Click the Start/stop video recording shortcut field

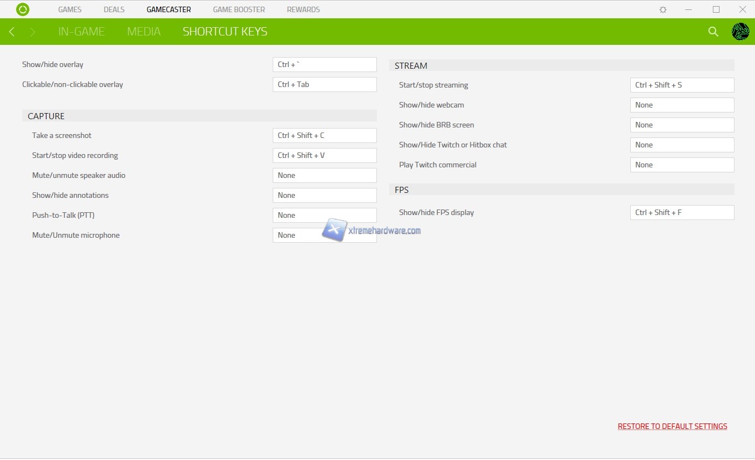(x=324, y=155)
